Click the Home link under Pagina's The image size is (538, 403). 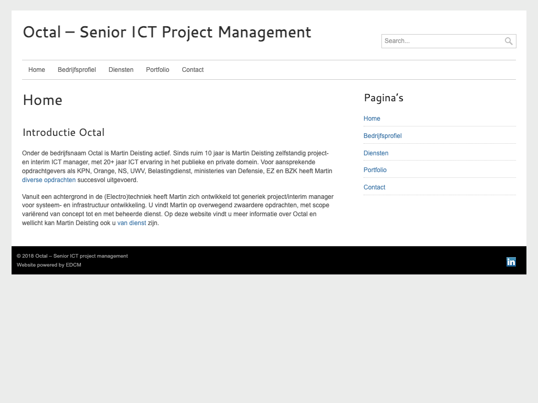click(371, 119)
